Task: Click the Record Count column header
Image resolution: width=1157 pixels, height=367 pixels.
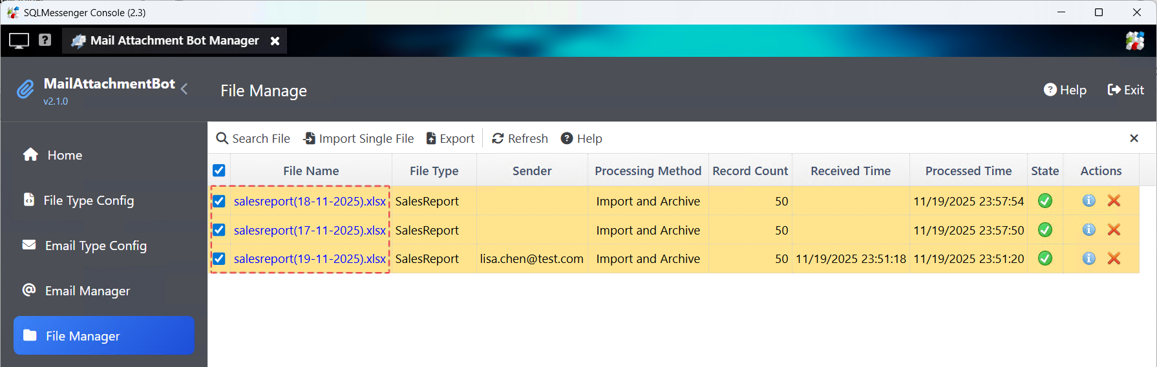Action: (x=750, y=171)
